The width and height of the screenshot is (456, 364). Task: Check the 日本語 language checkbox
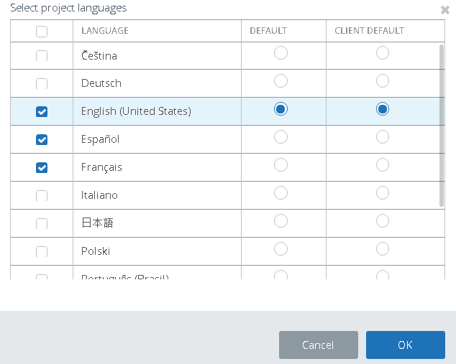pos(42,223)
